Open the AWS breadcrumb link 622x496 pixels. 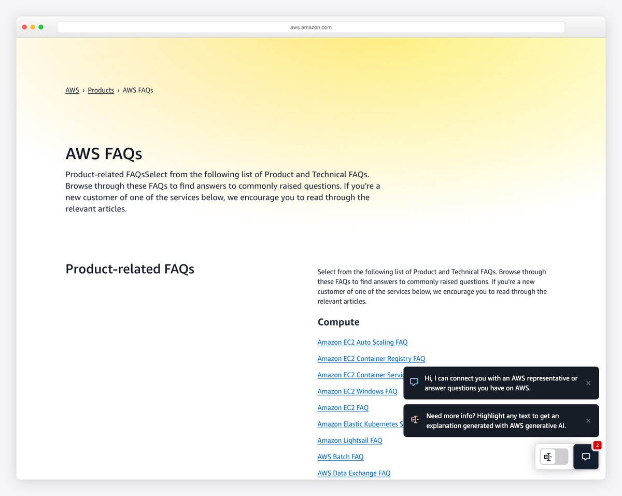pos(72,90)
